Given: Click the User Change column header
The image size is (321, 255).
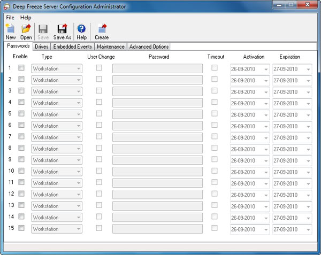Looking at the screenshot, I should point(101,57).
